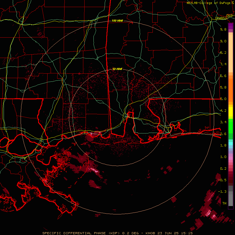Click the 2.6 value on color scale

click(223, 134)
